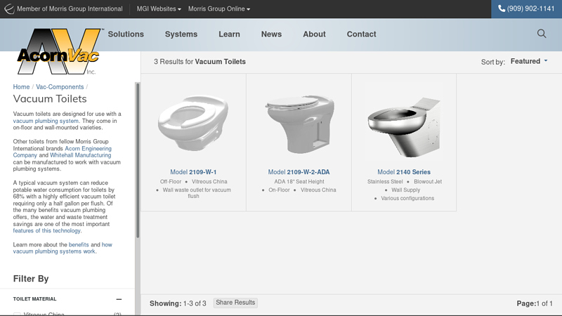
Task: Open Model 2109-W-1 product link
Action: click(x=193, y=172)
